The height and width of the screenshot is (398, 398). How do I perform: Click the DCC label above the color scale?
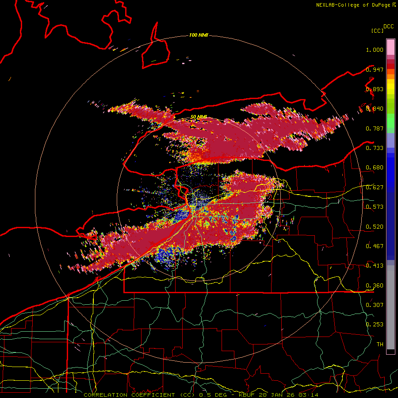388,27
